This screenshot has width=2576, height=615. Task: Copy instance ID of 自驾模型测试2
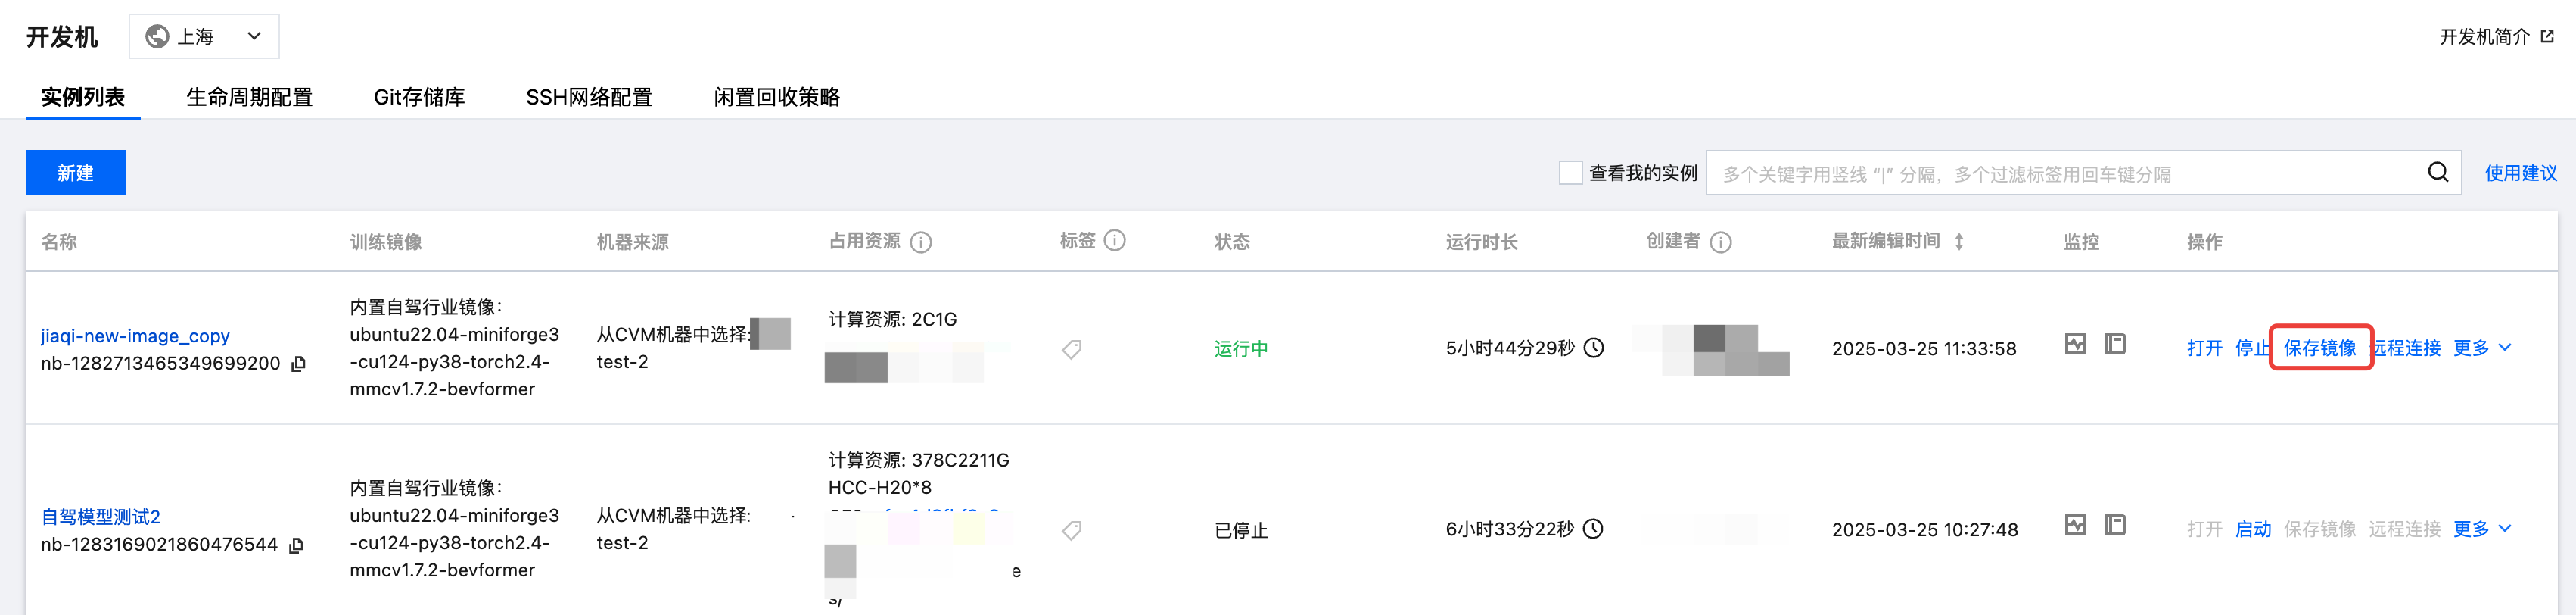296,546
